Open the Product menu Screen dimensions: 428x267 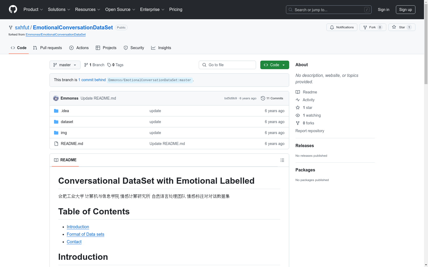pyautogui.click(x=33, y=9)
